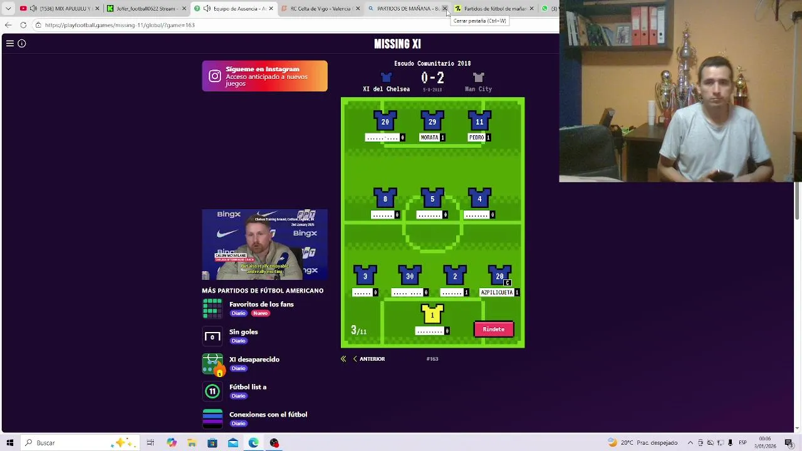
Task: Click the info circle icon
Action: (22, 43)
